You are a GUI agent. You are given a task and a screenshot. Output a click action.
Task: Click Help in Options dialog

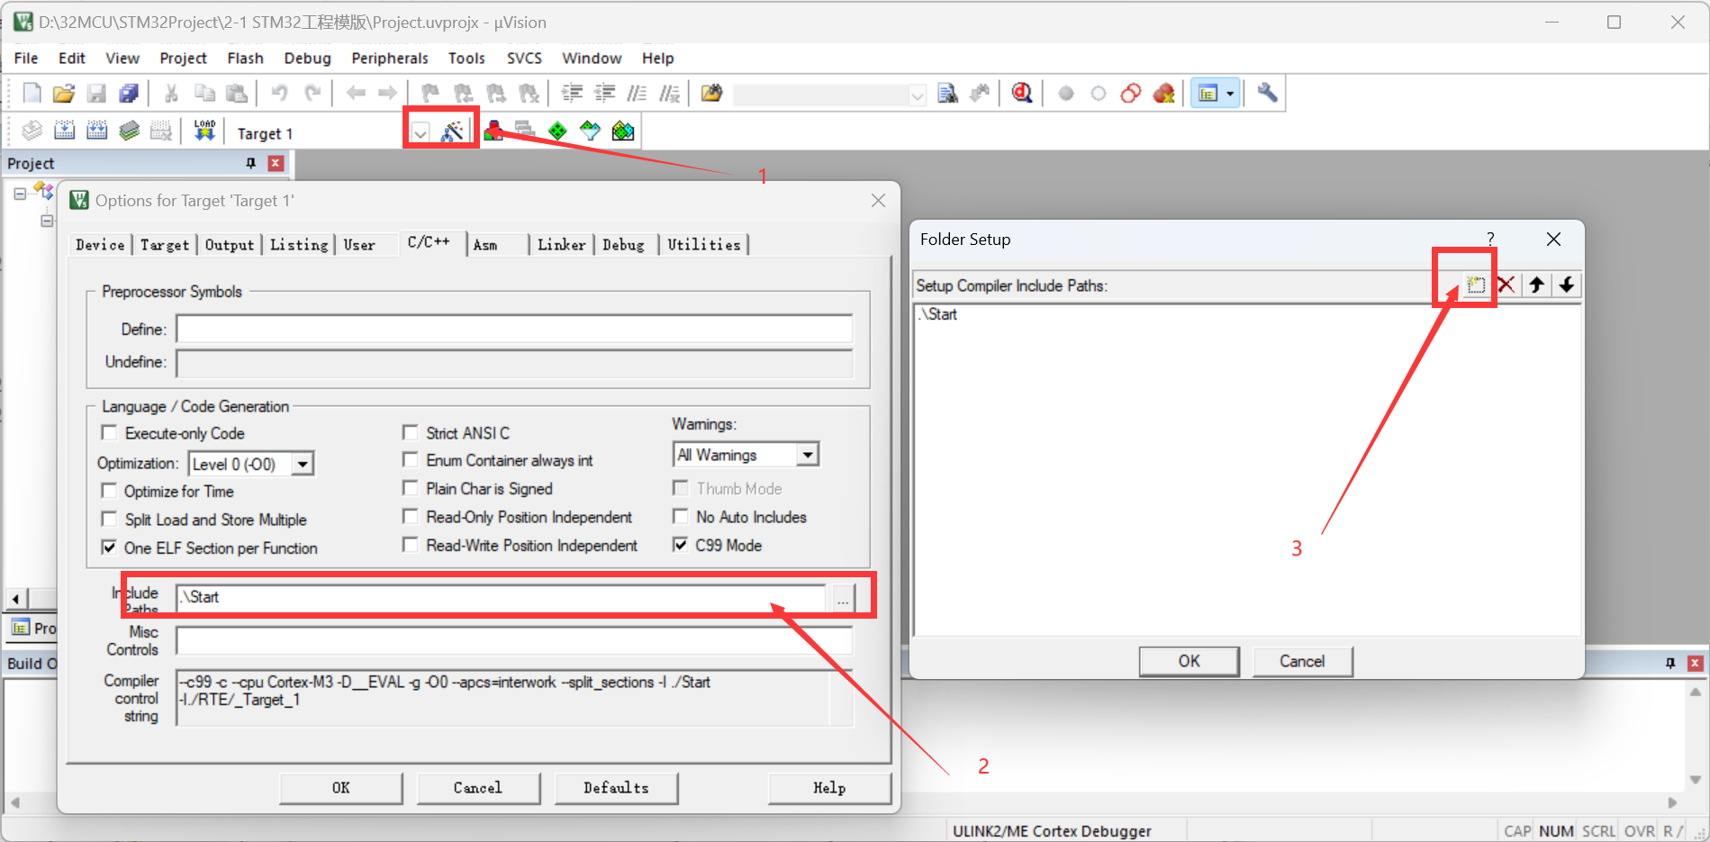[x=829, y=788]
